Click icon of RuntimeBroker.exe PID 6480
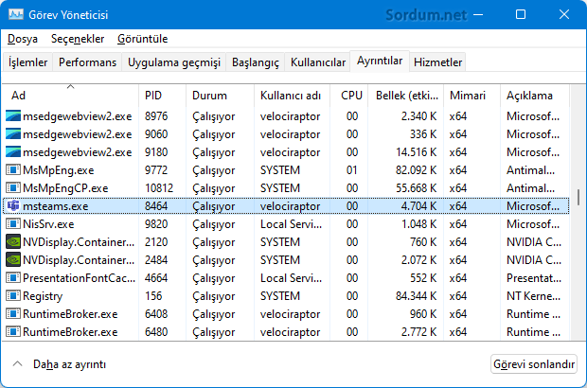The width and height of the screenshot is (587, 388). (x=13, y=331)
